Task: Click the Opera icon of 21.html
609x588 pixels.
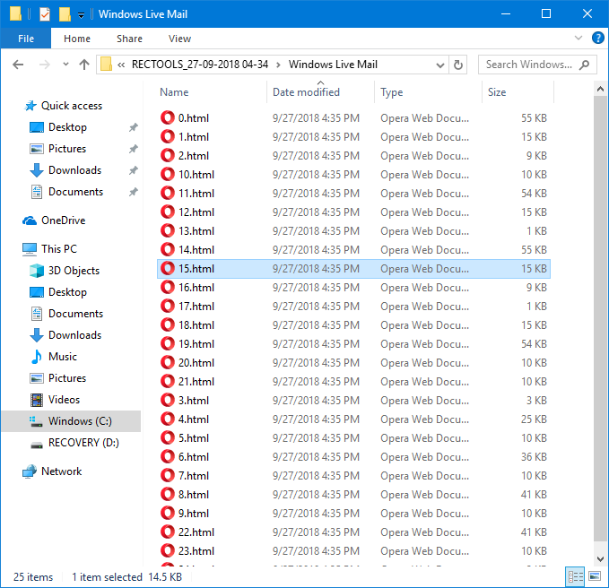Action: (x=168, y=382)
